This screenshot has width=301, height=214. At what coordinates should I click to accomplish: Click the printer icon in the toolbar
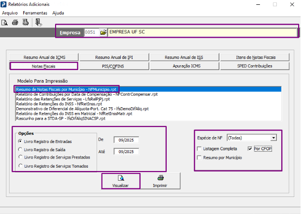click(x=14, y=22)
